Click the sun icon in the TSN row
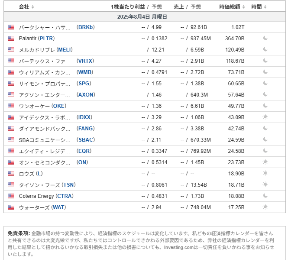Viewport: 288px width, 262px height. pyautogui.click(x=265, y=184)
